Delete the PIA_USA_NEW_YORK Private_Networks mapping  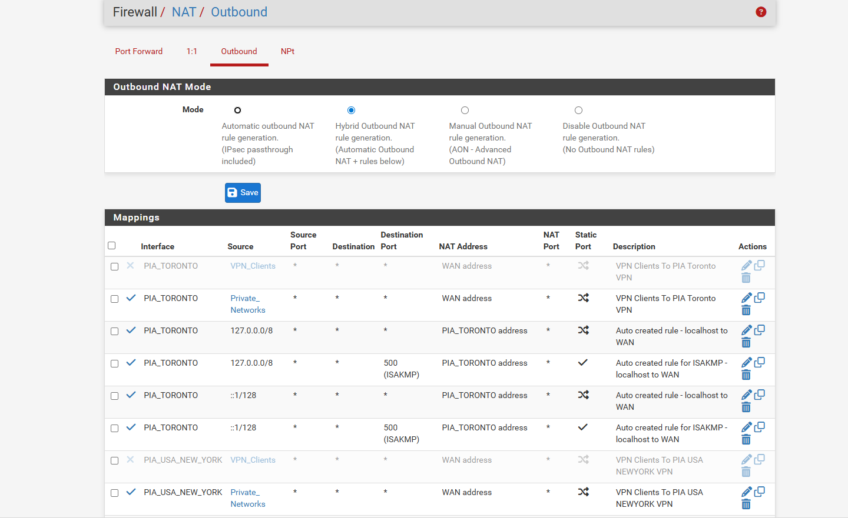(x=746, y=504)
